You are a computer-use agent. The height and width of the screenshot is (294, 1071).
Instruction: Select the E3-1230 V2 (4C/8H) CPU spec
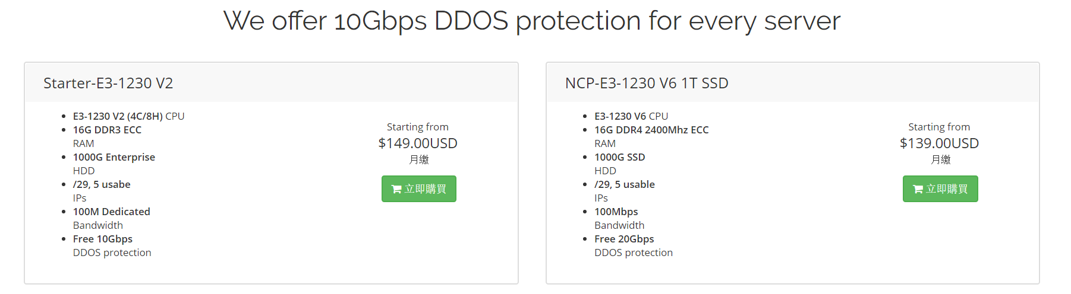pos(128,116)
